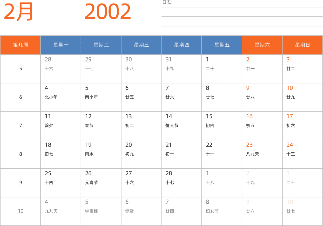The image size is (323, 226).
Task: Select February 13 labeled 初二
Action: click(x=141, y=126)
